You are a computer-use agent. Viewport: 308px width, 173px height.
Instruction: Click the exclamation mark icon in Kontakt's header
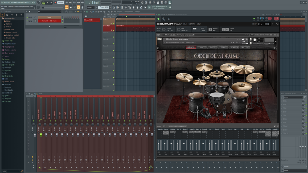273,24
